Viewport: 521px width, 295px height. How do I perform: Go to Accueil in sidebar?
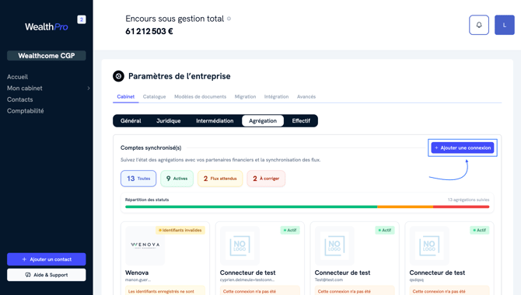(x=17, y=77)
